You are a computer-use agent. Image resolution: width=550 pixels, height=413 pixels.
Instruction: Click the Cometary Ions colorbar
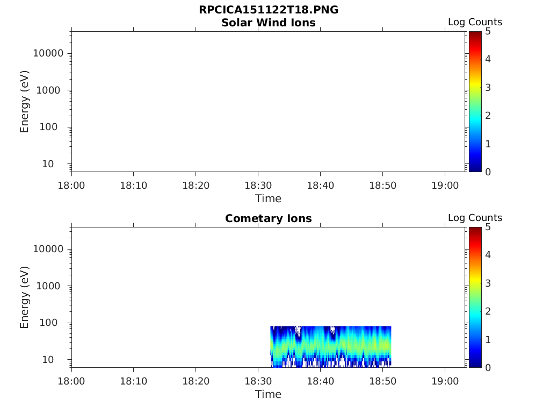(475, 297)
